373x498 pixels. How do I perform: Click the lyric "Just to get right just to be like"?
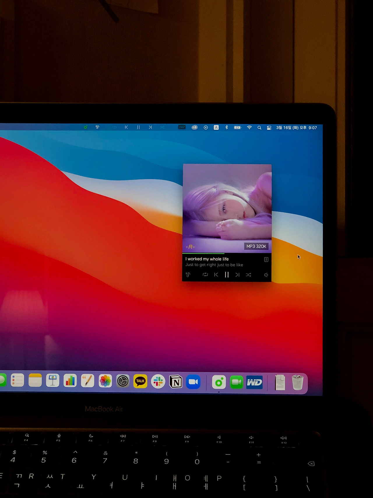click(214, 265)
